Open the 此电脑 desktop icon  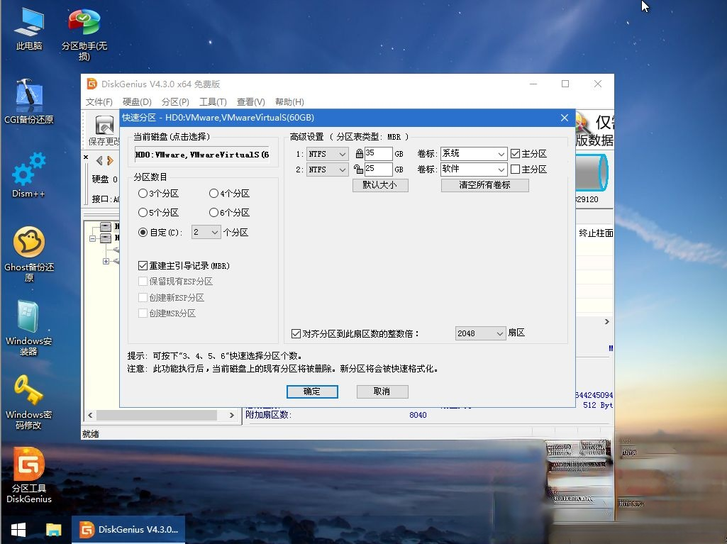[29, 29]
